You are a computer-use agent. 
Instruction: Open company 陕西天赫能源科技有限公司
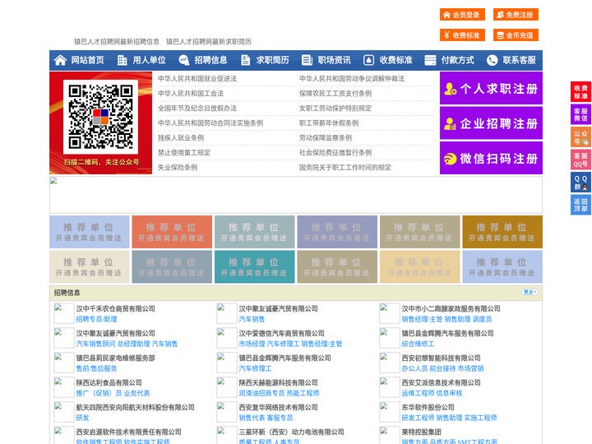pyautogui.click(x=278, y=382)
